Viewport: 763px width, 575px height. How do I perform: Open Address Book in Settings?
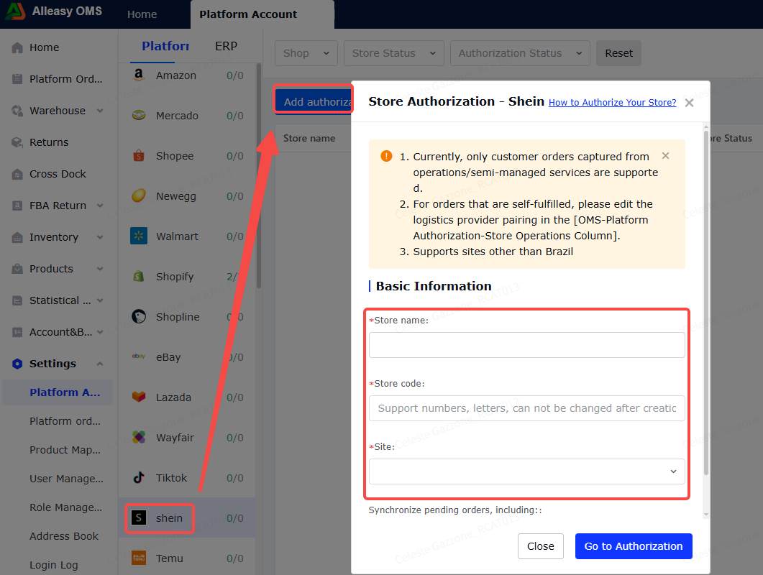[x=64, y=536]
